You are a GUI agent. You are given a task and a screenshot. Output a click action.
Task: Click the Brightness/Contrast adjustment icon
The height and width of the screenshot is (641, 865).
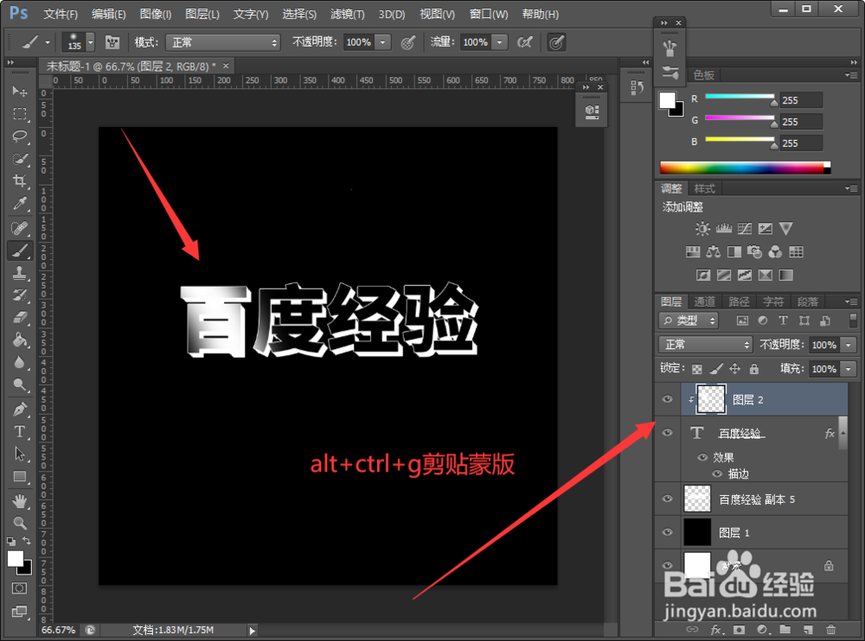coord(702,228)
